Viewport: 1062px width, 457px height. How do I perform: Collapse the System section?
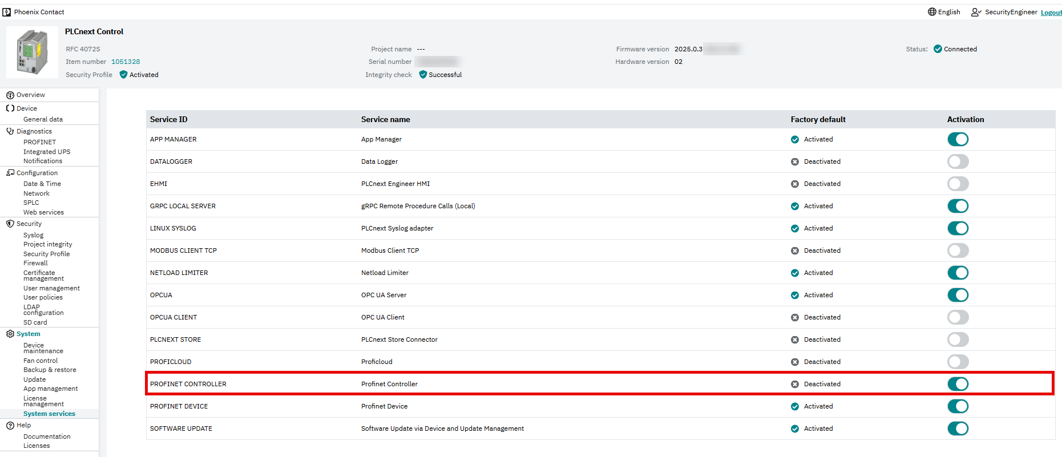coord(29,334)
